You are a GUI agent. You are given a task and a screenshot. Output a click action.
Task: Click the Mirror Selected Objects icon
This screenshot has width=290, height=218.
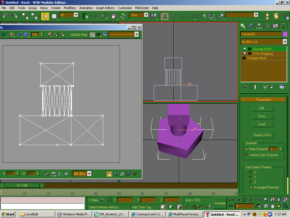[202, 16]
